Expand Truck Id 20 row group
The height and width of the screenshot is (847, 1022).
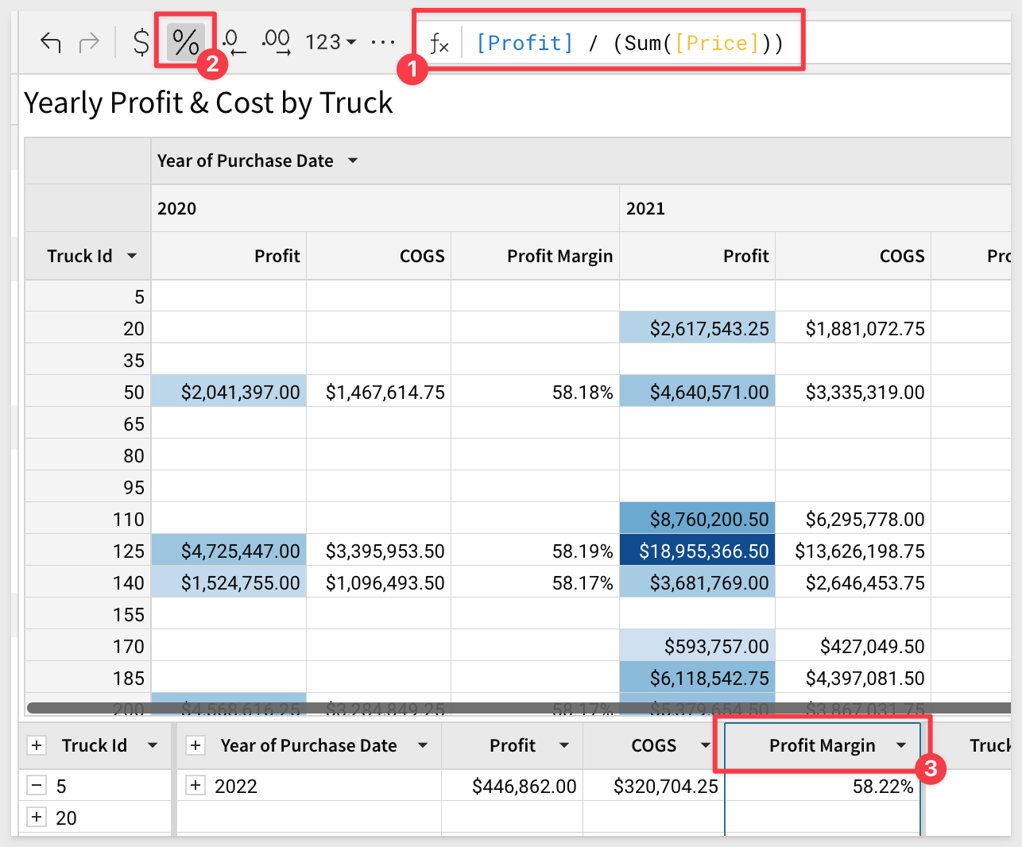click(37, 817)
